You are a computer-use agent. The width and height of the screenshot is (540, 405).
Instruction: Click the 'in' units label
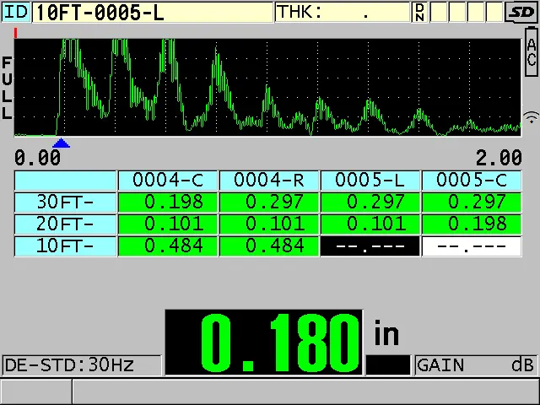coord(386,332)
